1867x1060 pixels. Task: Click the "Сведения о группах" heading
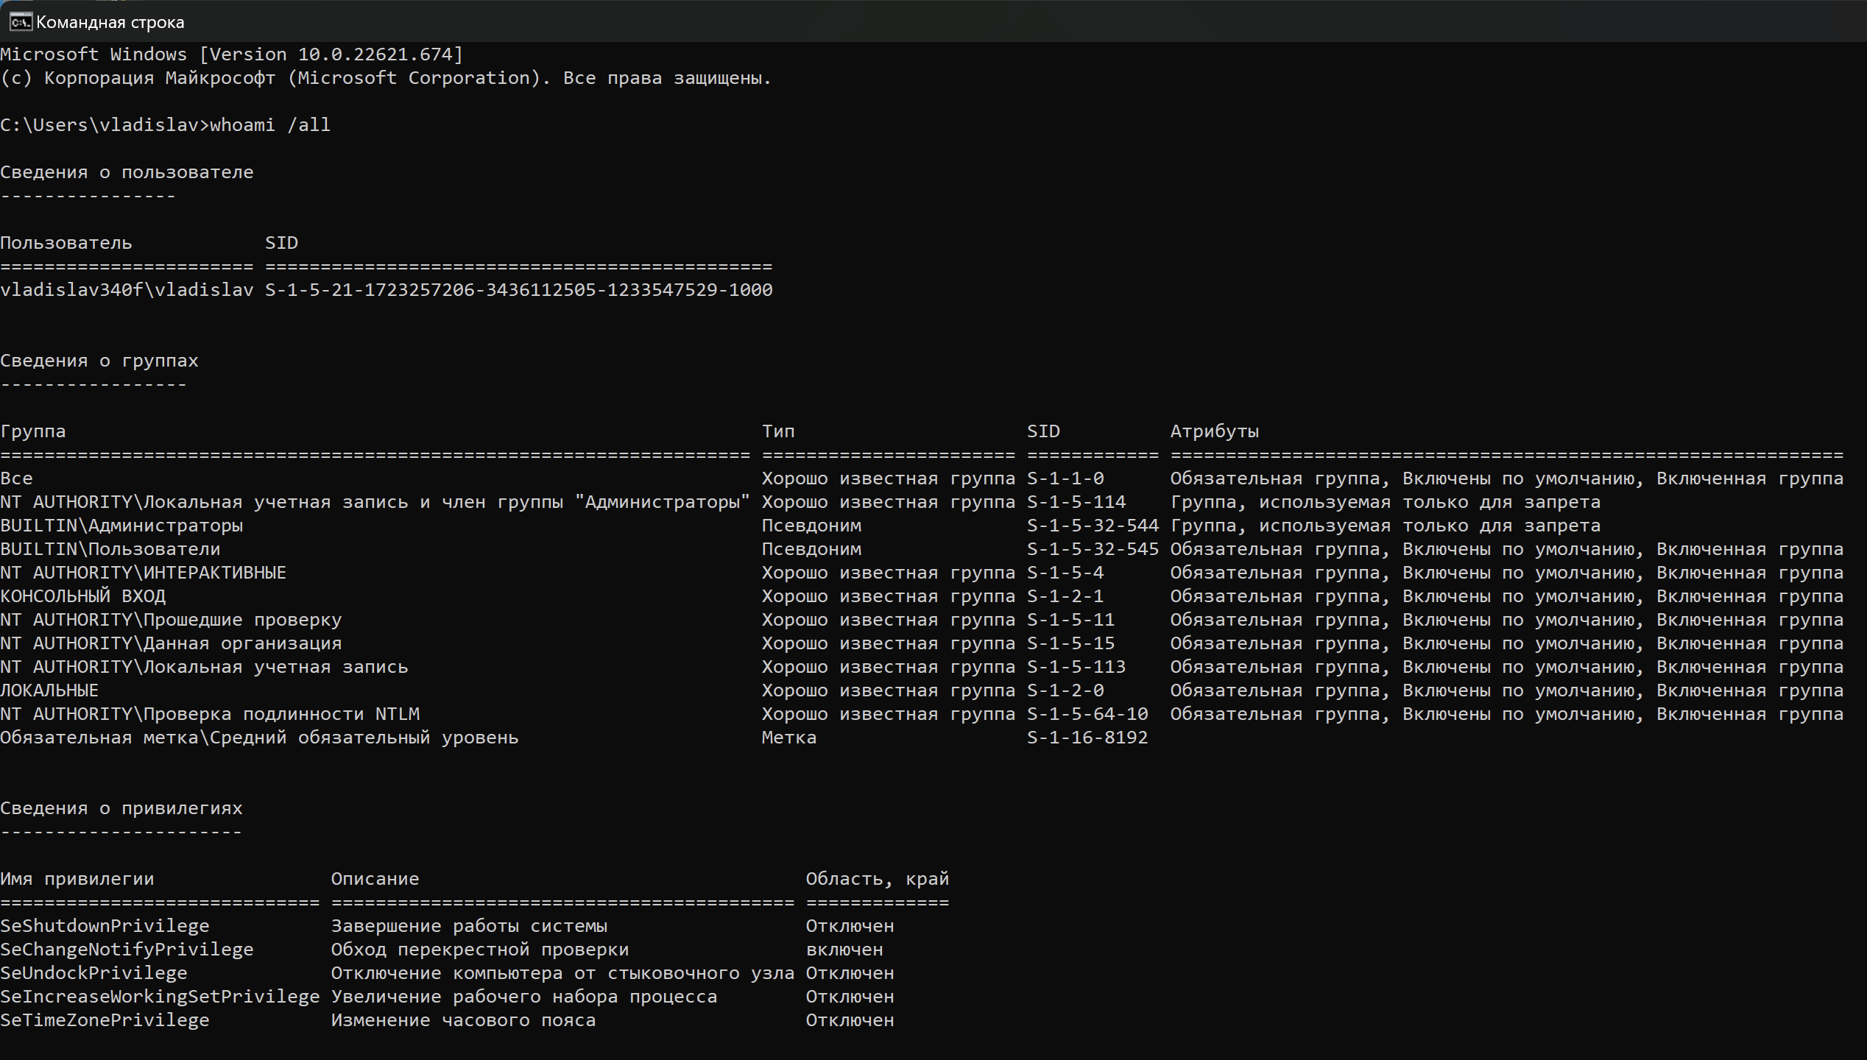[99, 361]
